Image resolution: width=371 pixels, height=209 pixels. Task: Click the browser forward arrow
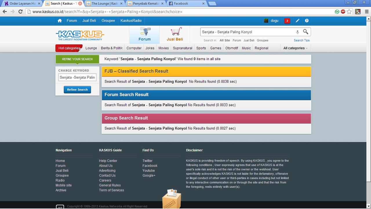[x=12, y=12]
